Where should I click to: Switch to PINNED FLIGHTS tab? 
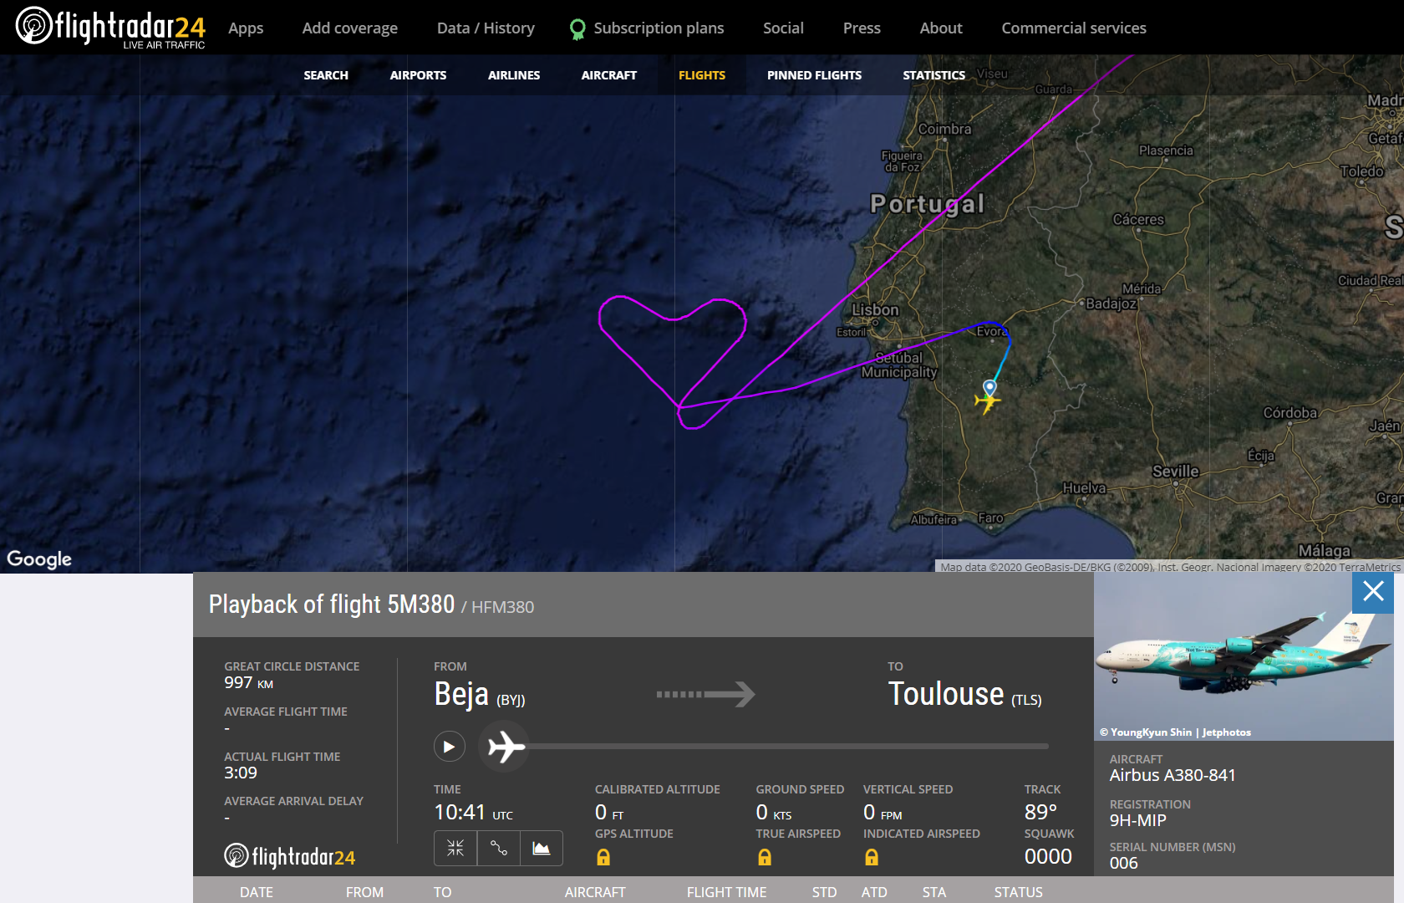814,75
